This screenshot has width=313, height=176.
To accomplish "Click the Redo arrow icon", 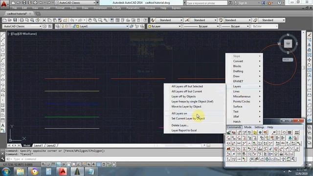I will (x=80, y=20).
